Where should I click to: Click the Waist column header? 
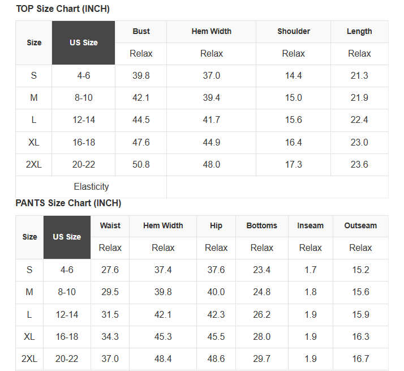pyautogui.click(x=110, y=225)
